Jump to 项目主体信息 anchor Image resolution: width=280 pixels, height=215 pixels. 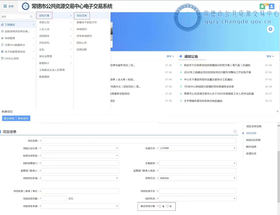point(254,126)
